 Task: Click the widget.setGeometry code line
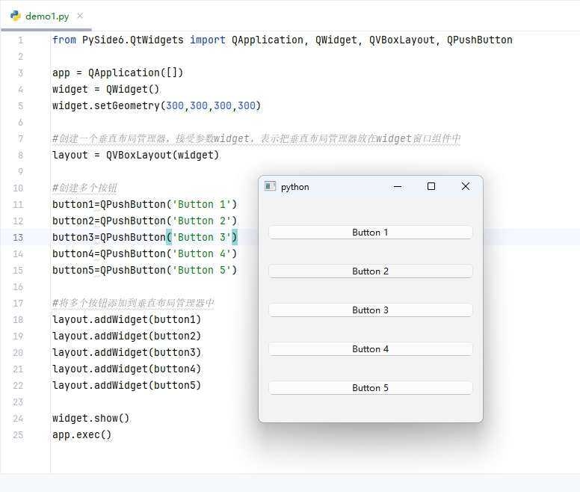click(x=156, y=105)
